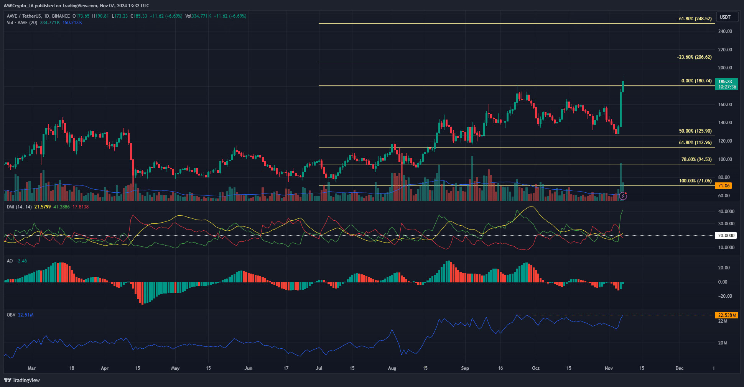
Task: Click the Dec label on time axis
Action: [x=679, y=368]
